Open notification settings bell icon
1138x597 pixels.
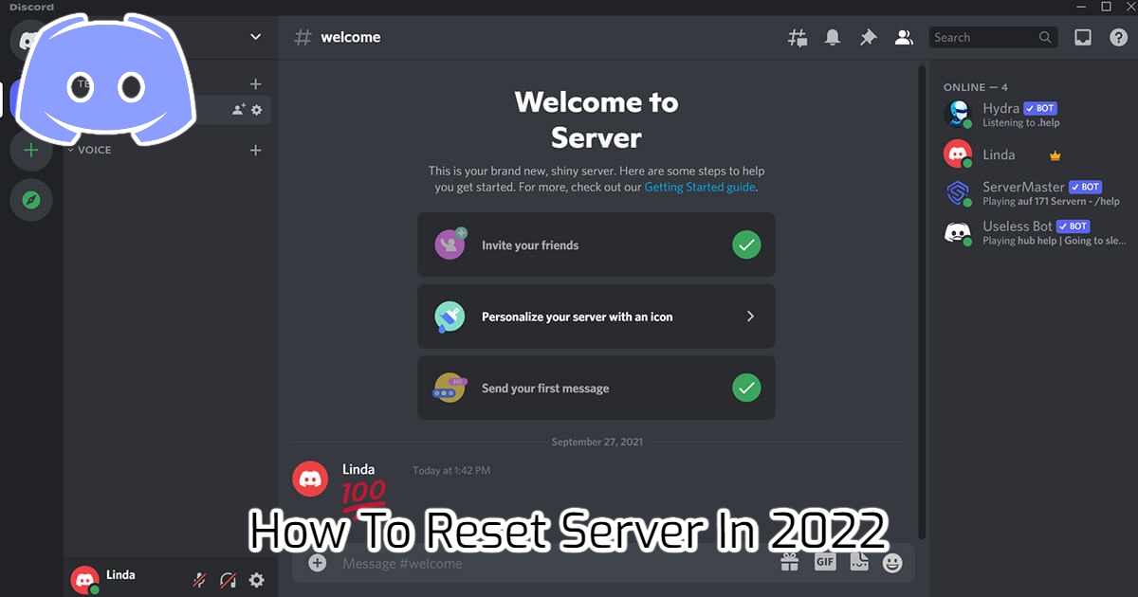(x=833, y=38)
